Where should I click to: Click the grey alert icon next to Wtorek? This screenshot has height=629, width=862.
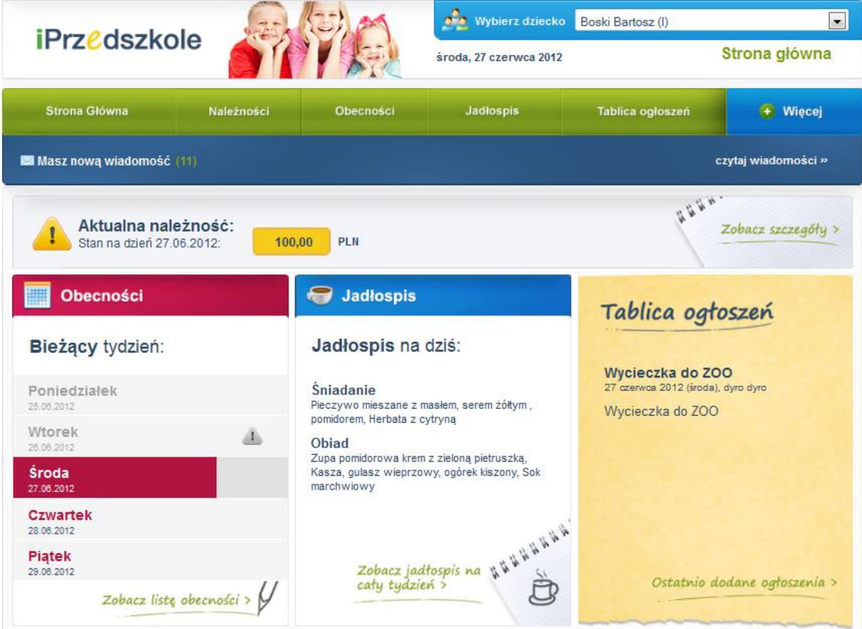[x=252, y=437]
